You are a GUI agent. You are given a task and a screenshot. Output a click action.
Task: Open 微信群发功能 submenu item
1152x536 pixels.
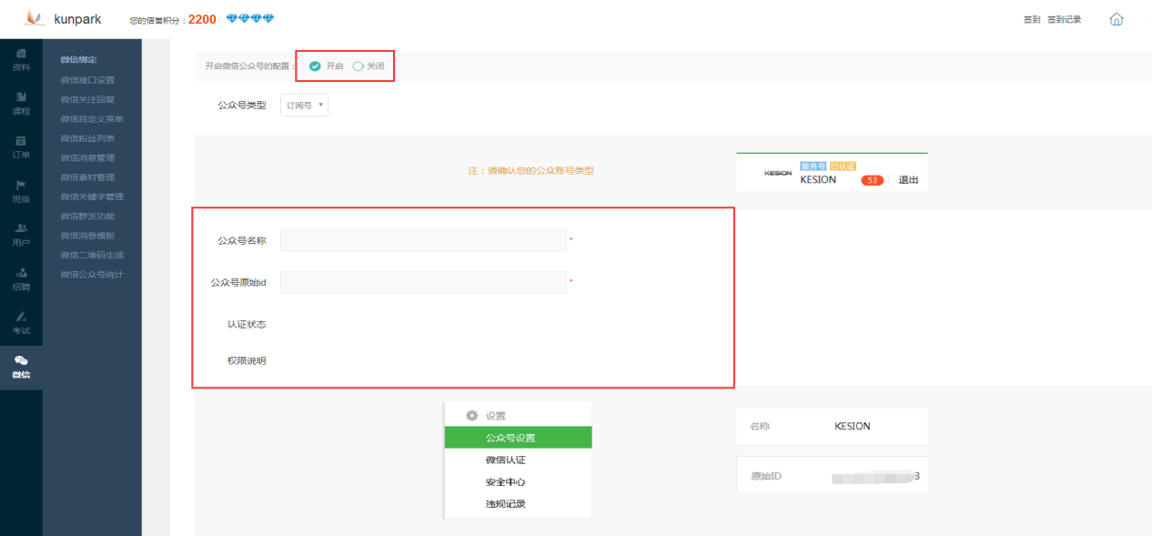tap(87, 217)
